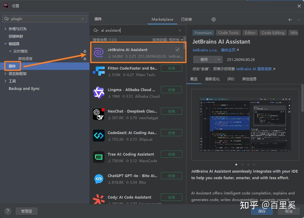Click the plugin description panel scrollbar
This screenshot has width=304, height=218.
(303, 98)
